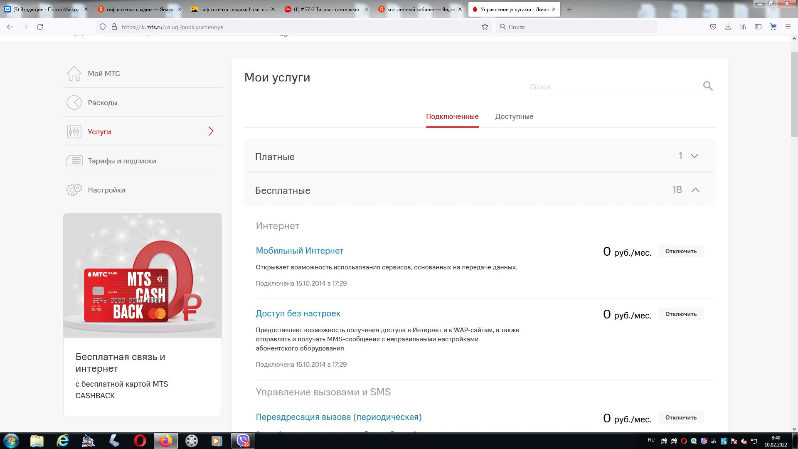Launch Opera browser from taskbar
Screen dimensions: 798x449
140,440
